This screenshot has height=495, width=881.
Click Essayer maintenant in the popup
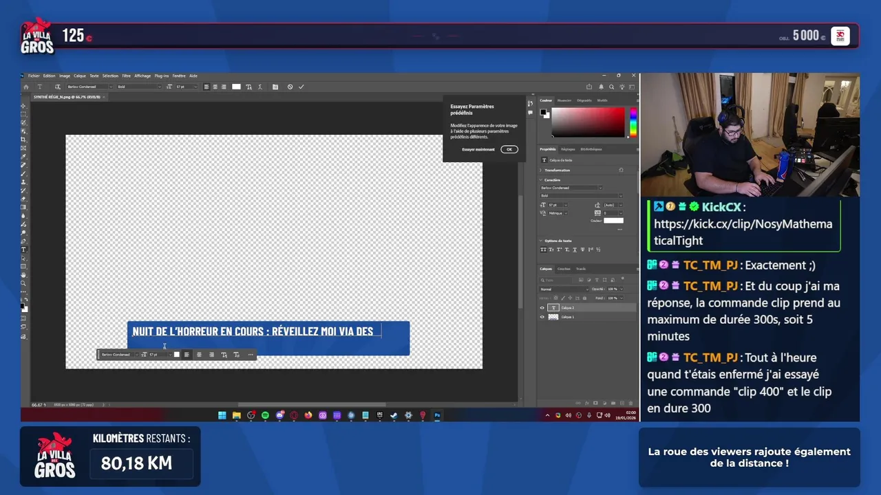tap(478, 149)
